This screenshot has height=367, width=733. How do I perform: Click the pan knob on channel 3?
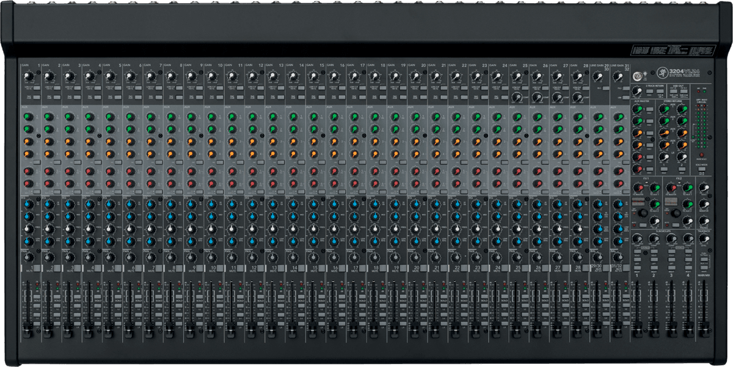[x=69, y=257]
